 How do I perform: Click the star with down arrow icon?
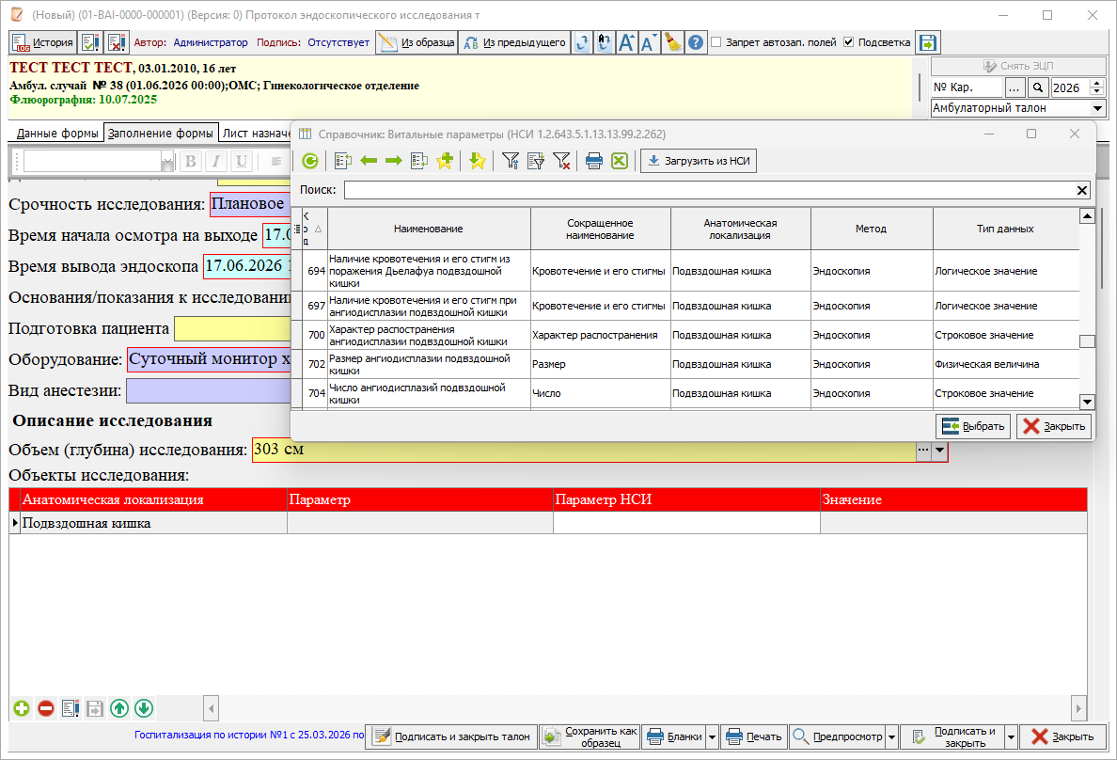pyautogui.click(x=478, y=161)
